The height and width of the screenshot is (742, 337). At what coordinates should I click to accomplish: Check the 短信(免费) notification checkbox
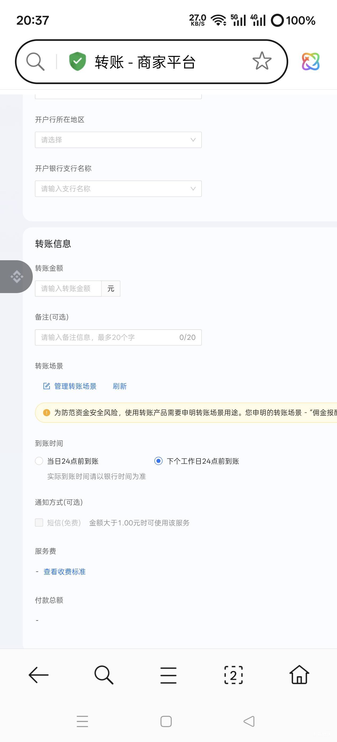click(39, 523)
